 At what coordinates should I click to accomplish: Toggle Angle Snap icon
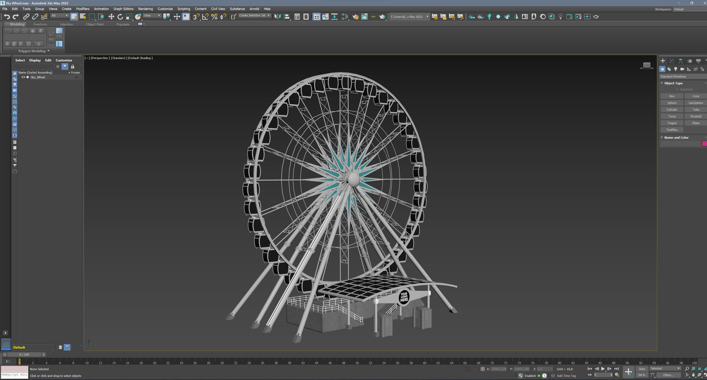point(205,17)
